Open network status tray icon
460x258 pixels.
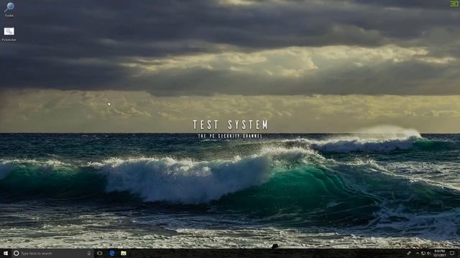point(423,253)
